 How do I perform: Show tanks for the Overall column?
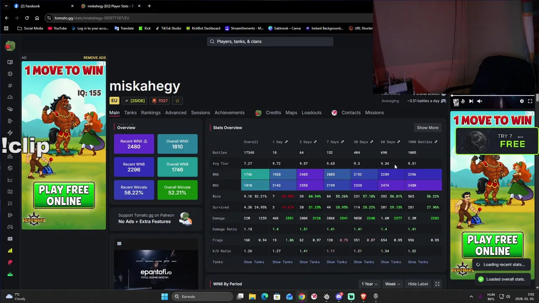point(254,262)
